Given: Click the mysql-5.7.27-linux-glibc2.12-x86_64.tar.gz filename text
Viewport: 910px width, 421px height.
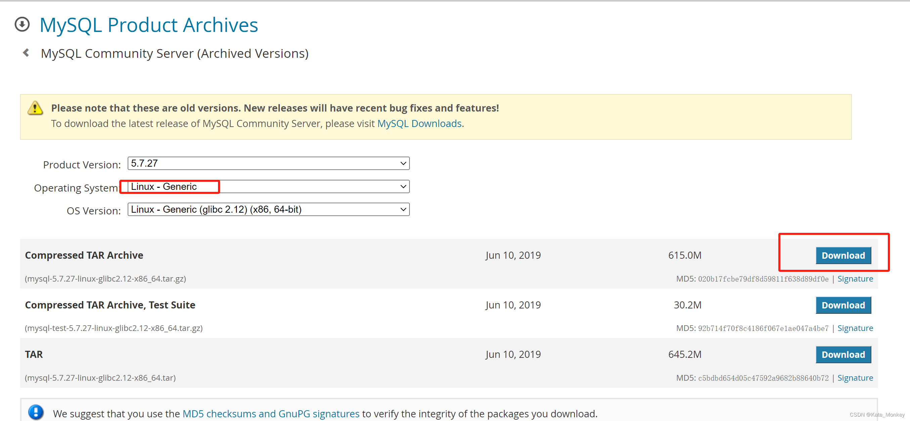Looking at the screenshot, I should click(105, 279).
